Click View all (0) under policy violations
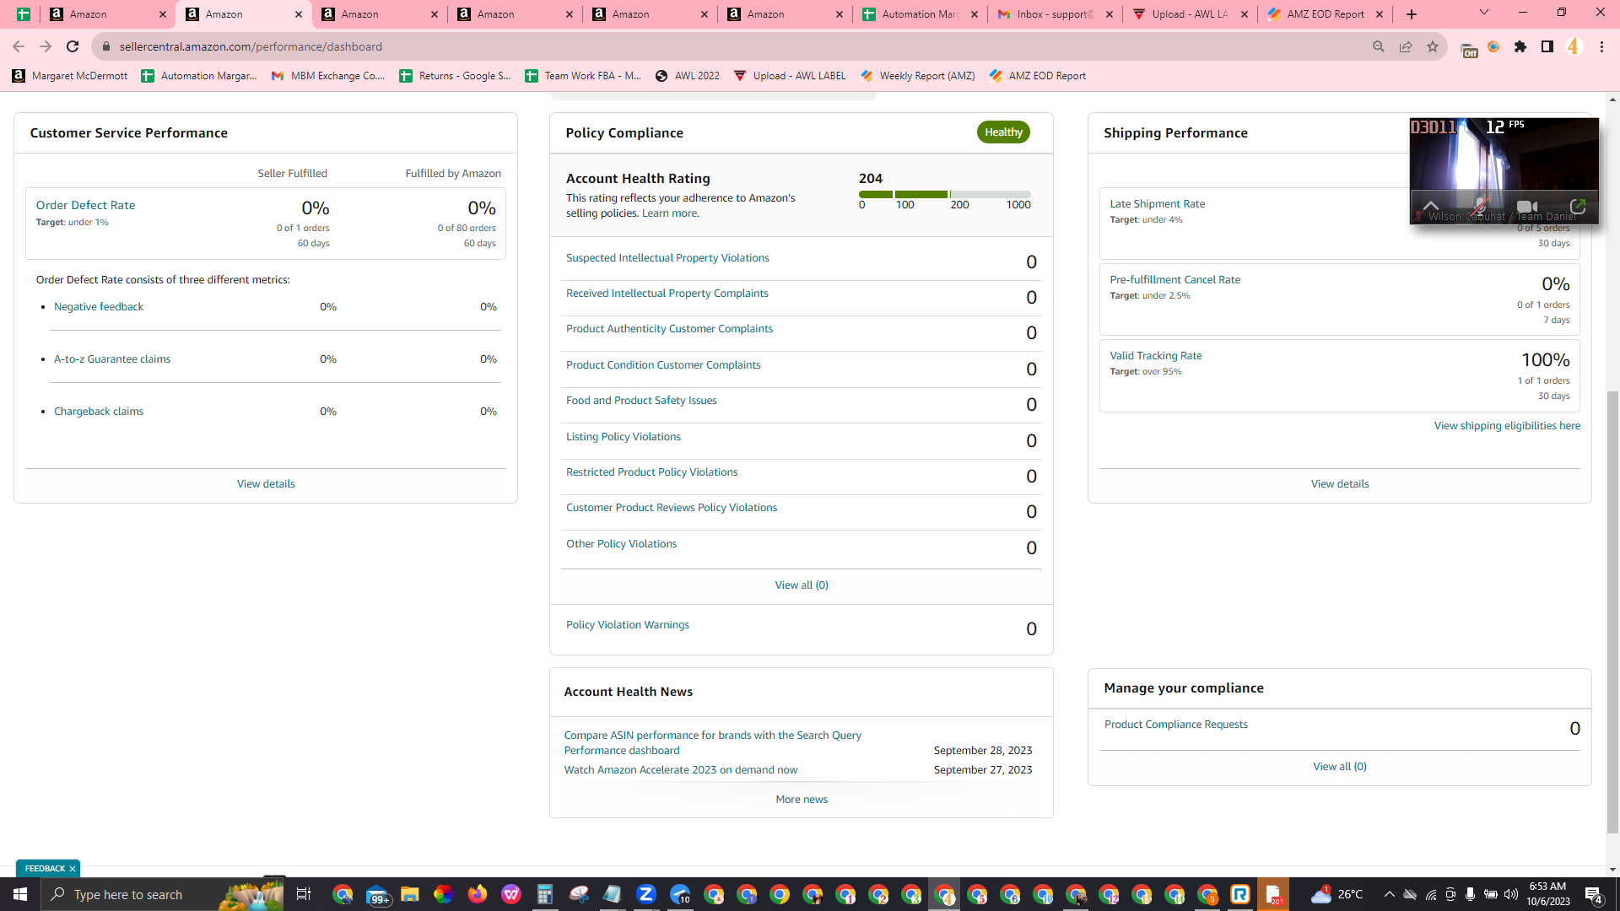The width and height of the screenshot is (1620, 911). (x=802, y=585)
